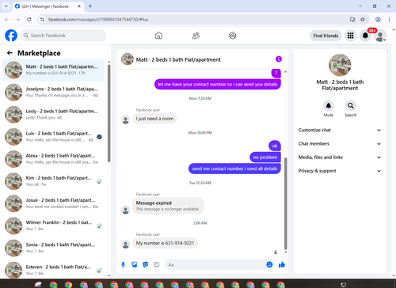The width and height of the screenshot is (396, 288).
Task: Open Wilmer Franklin conversation in list
Action: (x=53, y=225)
